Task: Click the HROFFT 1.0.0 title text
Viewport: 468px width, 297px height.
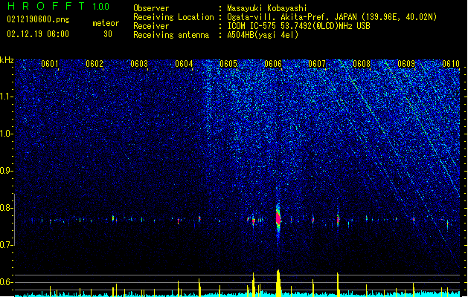Action: pos(59,6)
